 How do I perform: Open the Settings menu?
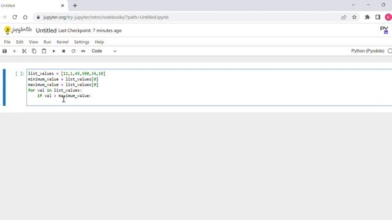(81, 42)
